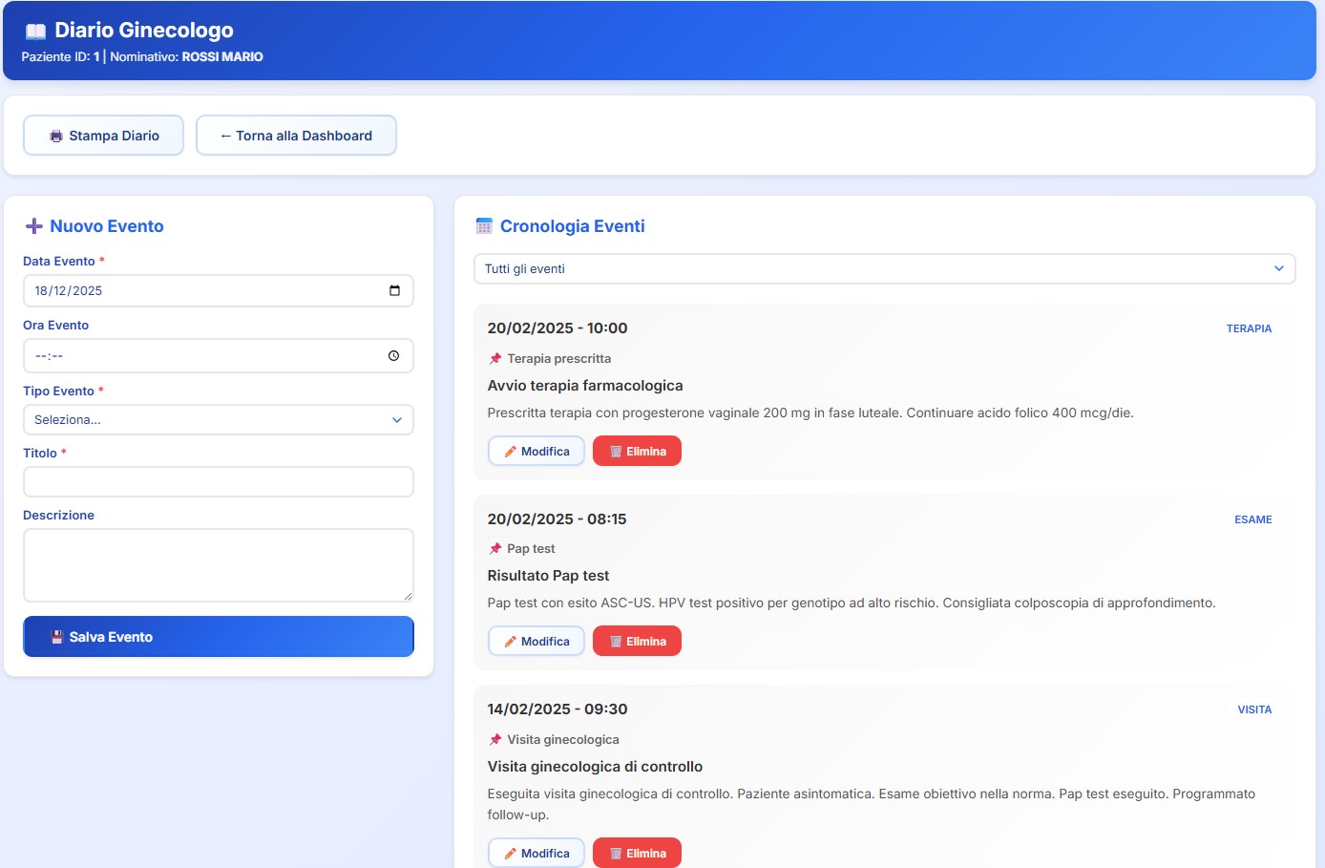Click the pin icon next to Pap test
Viewport: 1325px width, 868px height.
tap(495, 549)
